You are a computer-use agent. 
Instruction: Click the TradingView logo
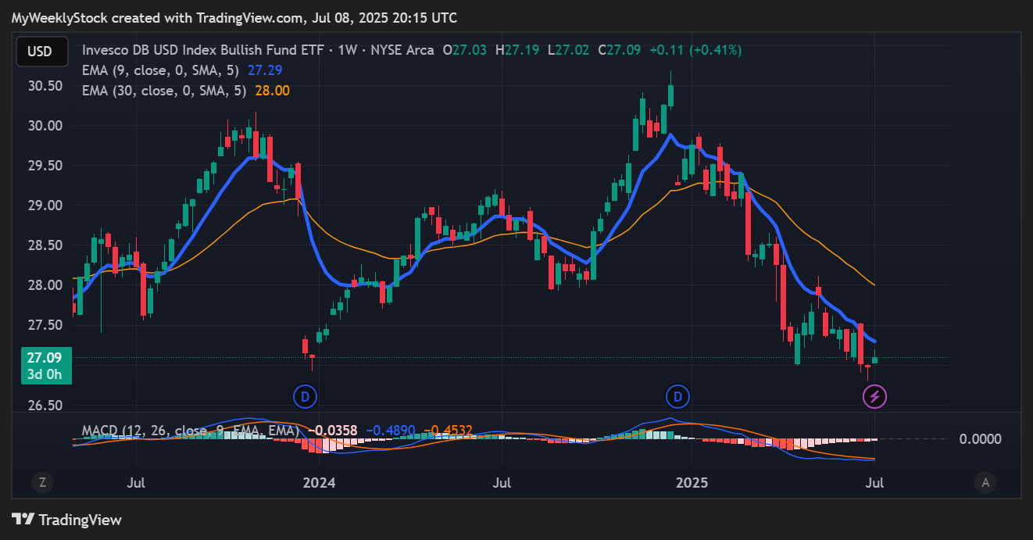[x=67, y=520]
